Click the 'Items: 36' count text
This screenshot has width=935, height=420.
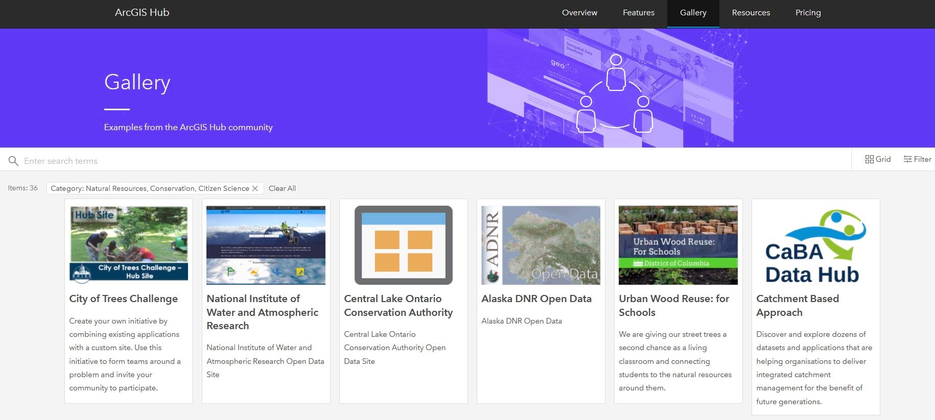coord(23,188)
